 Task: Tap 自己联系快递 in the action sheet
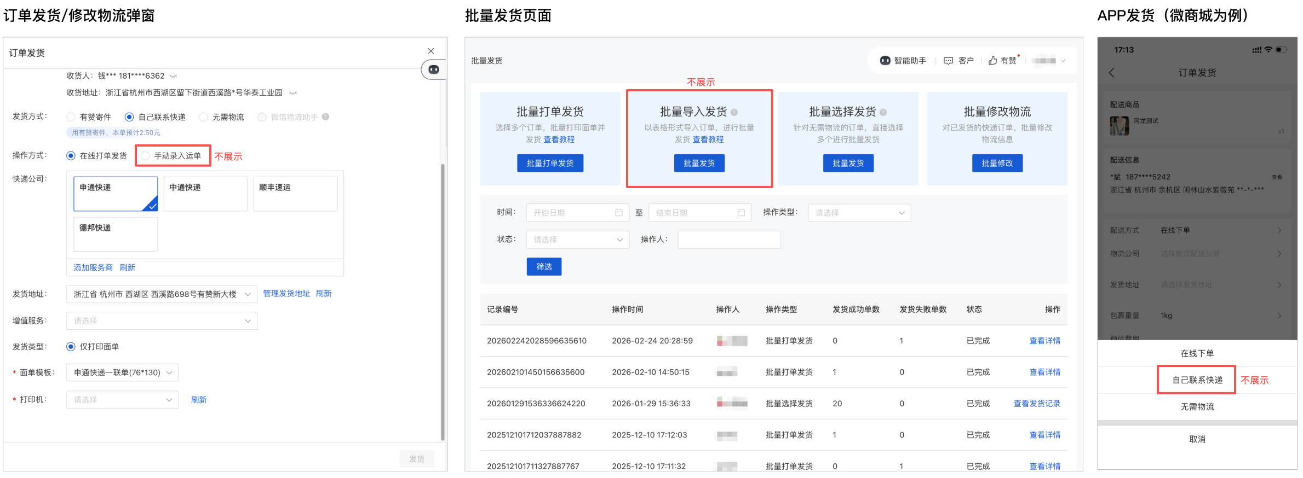coord(1197,380)
